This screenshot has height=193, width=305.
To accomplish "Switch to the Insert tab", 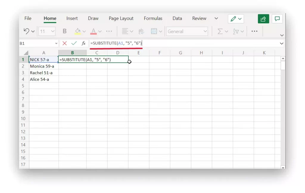I will point(72,18).
